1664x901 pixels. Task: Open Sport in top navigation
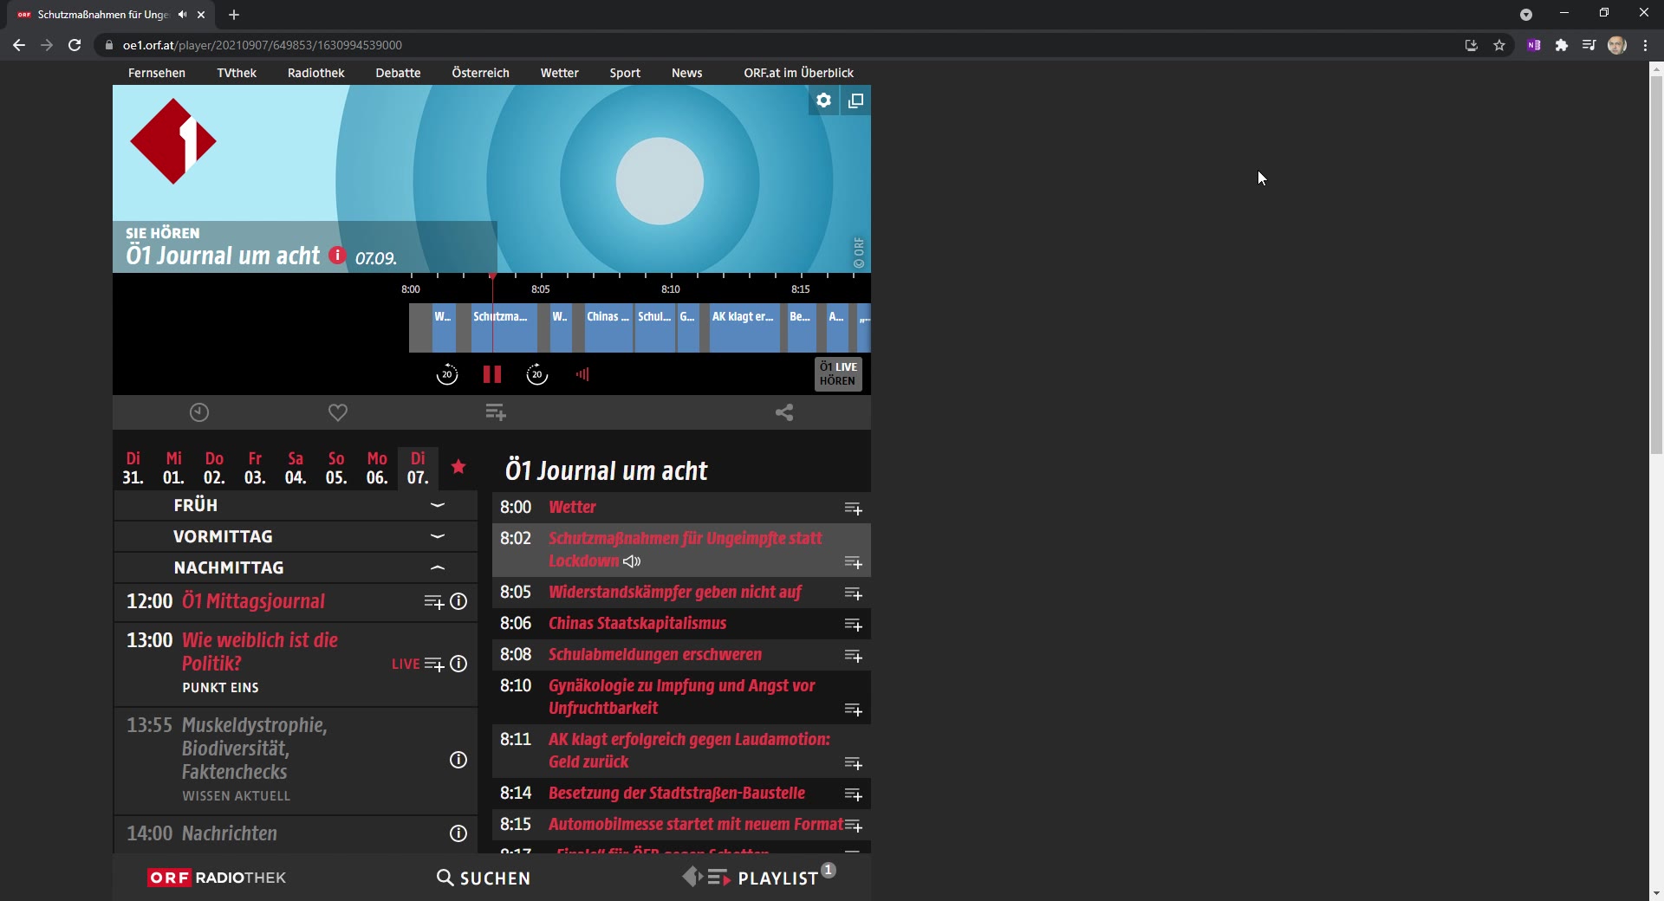click(625, 73)
